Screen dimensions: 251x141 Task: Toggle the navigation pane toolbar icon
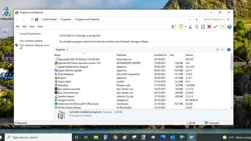click(174, 27)
